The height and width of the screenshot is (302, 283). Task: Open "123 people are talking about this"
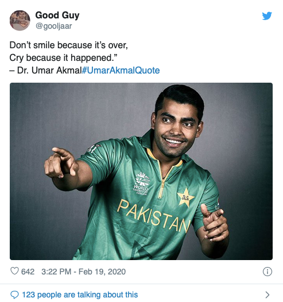80,295
